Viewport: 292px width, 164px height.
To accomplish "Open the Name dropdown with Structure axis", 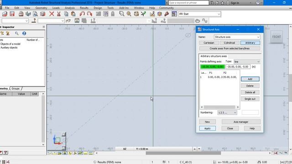I will coord(258,37).
